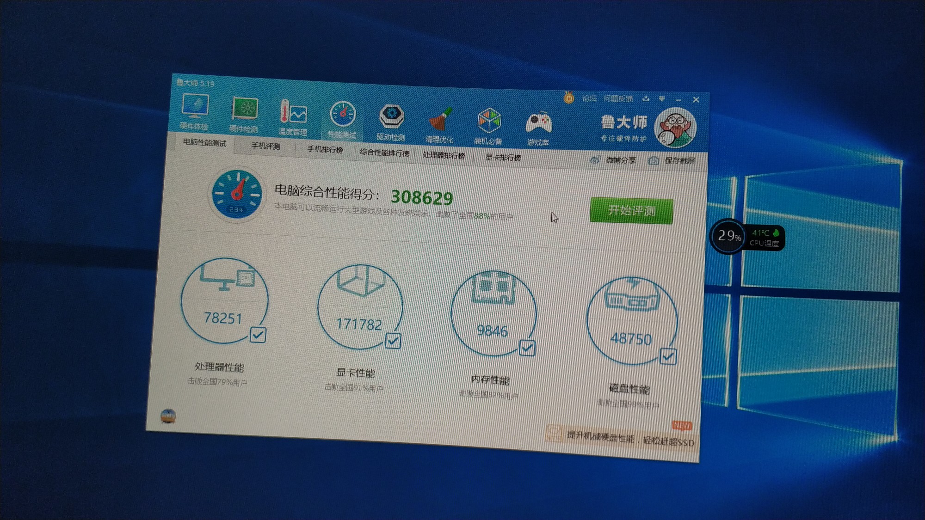Switch to the 综合性能排行榜 tab

coord(384,153)
